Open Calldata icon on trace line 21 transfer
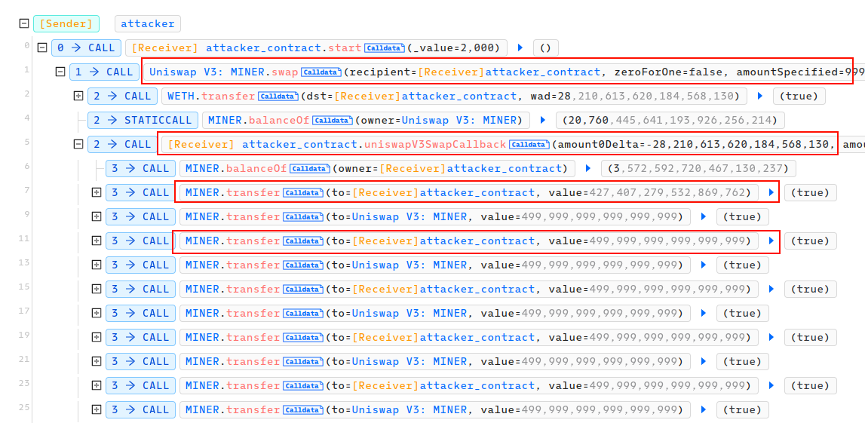This screenshot has width=865, height=423. pos(303,362)
